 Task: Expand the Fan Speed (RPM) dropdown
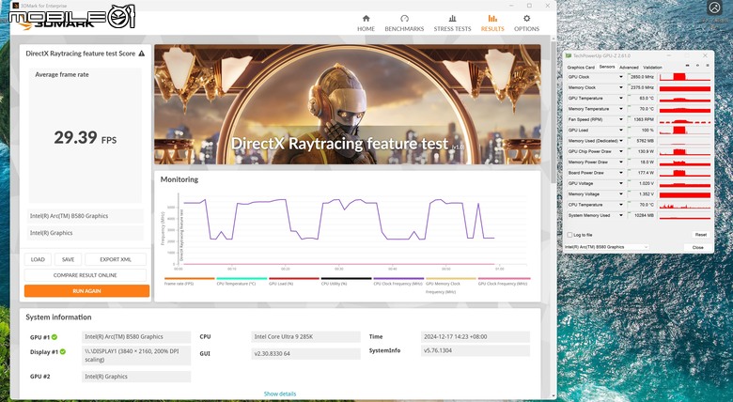[x=621, y=119]
